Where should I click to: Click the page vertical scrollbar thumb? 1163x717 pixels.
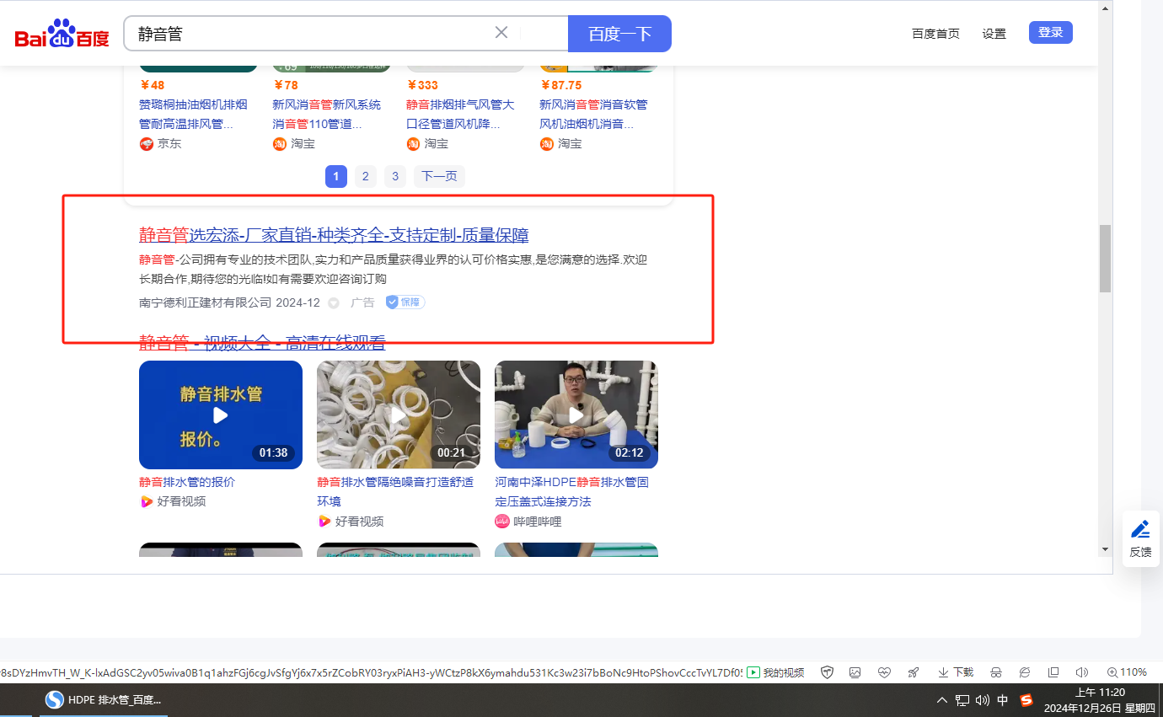click(x=1105, y=259)
